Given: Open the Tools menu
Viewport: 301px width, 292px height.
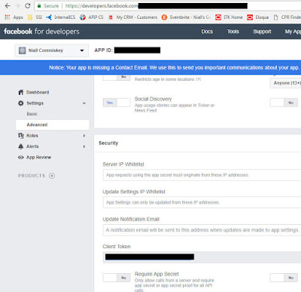Looking at the screenshot, I should 233,32.
